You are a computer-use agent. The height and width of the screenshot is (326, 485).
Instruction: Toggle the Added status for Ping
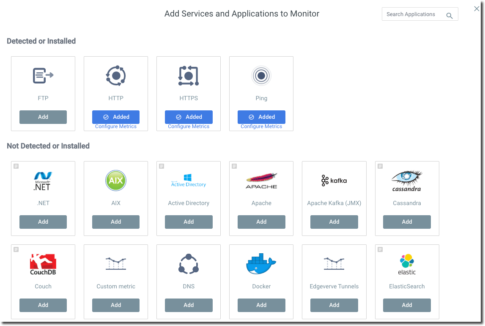[261, 117]
